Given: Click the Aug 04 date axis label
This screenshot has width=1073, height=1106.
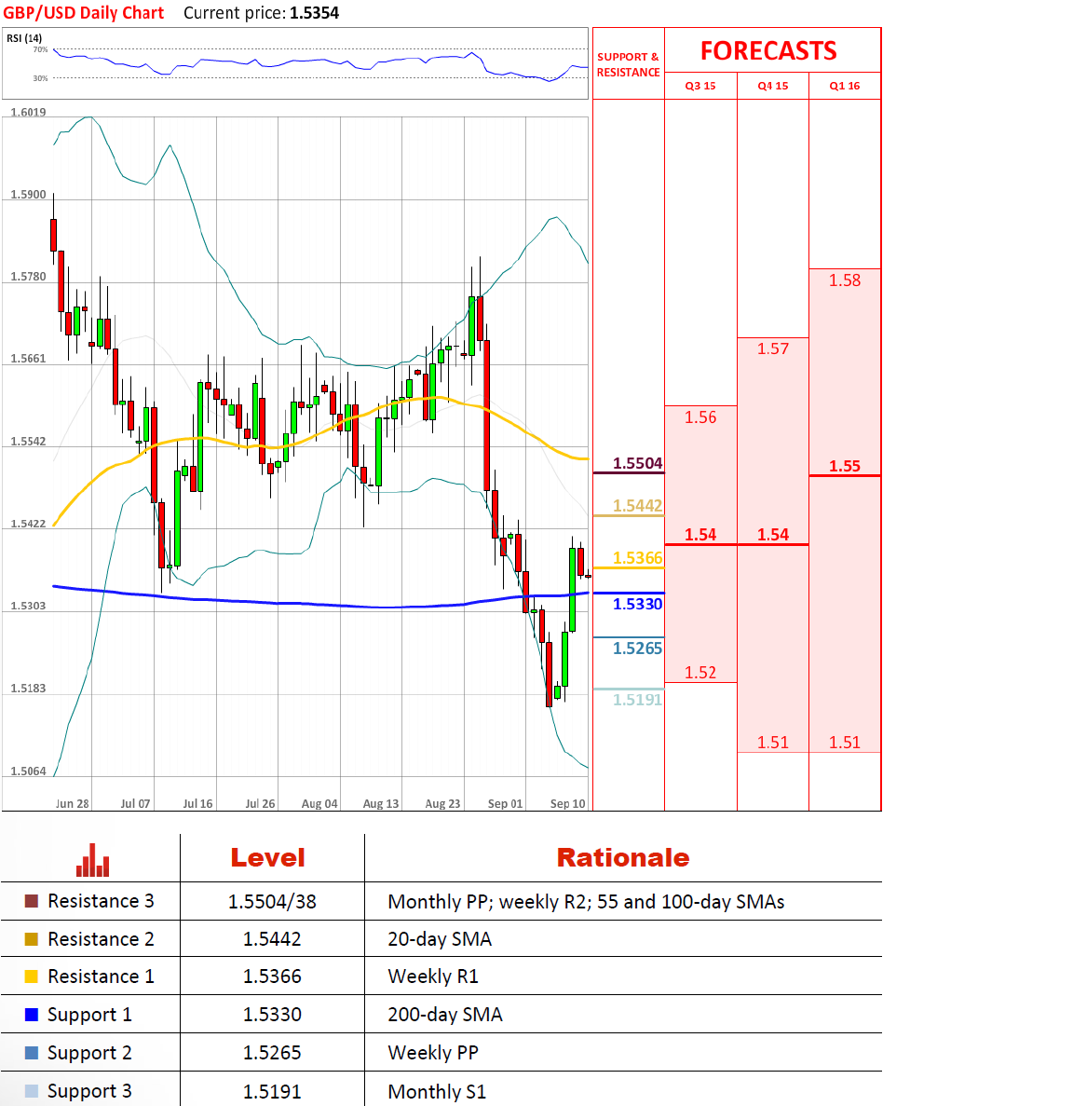Looking at the screenshot, I should point(319,803).
